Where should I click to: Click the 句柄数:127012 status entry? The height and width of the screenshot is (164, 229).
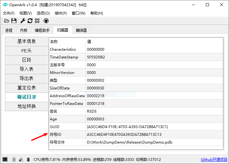coord(148,159)
